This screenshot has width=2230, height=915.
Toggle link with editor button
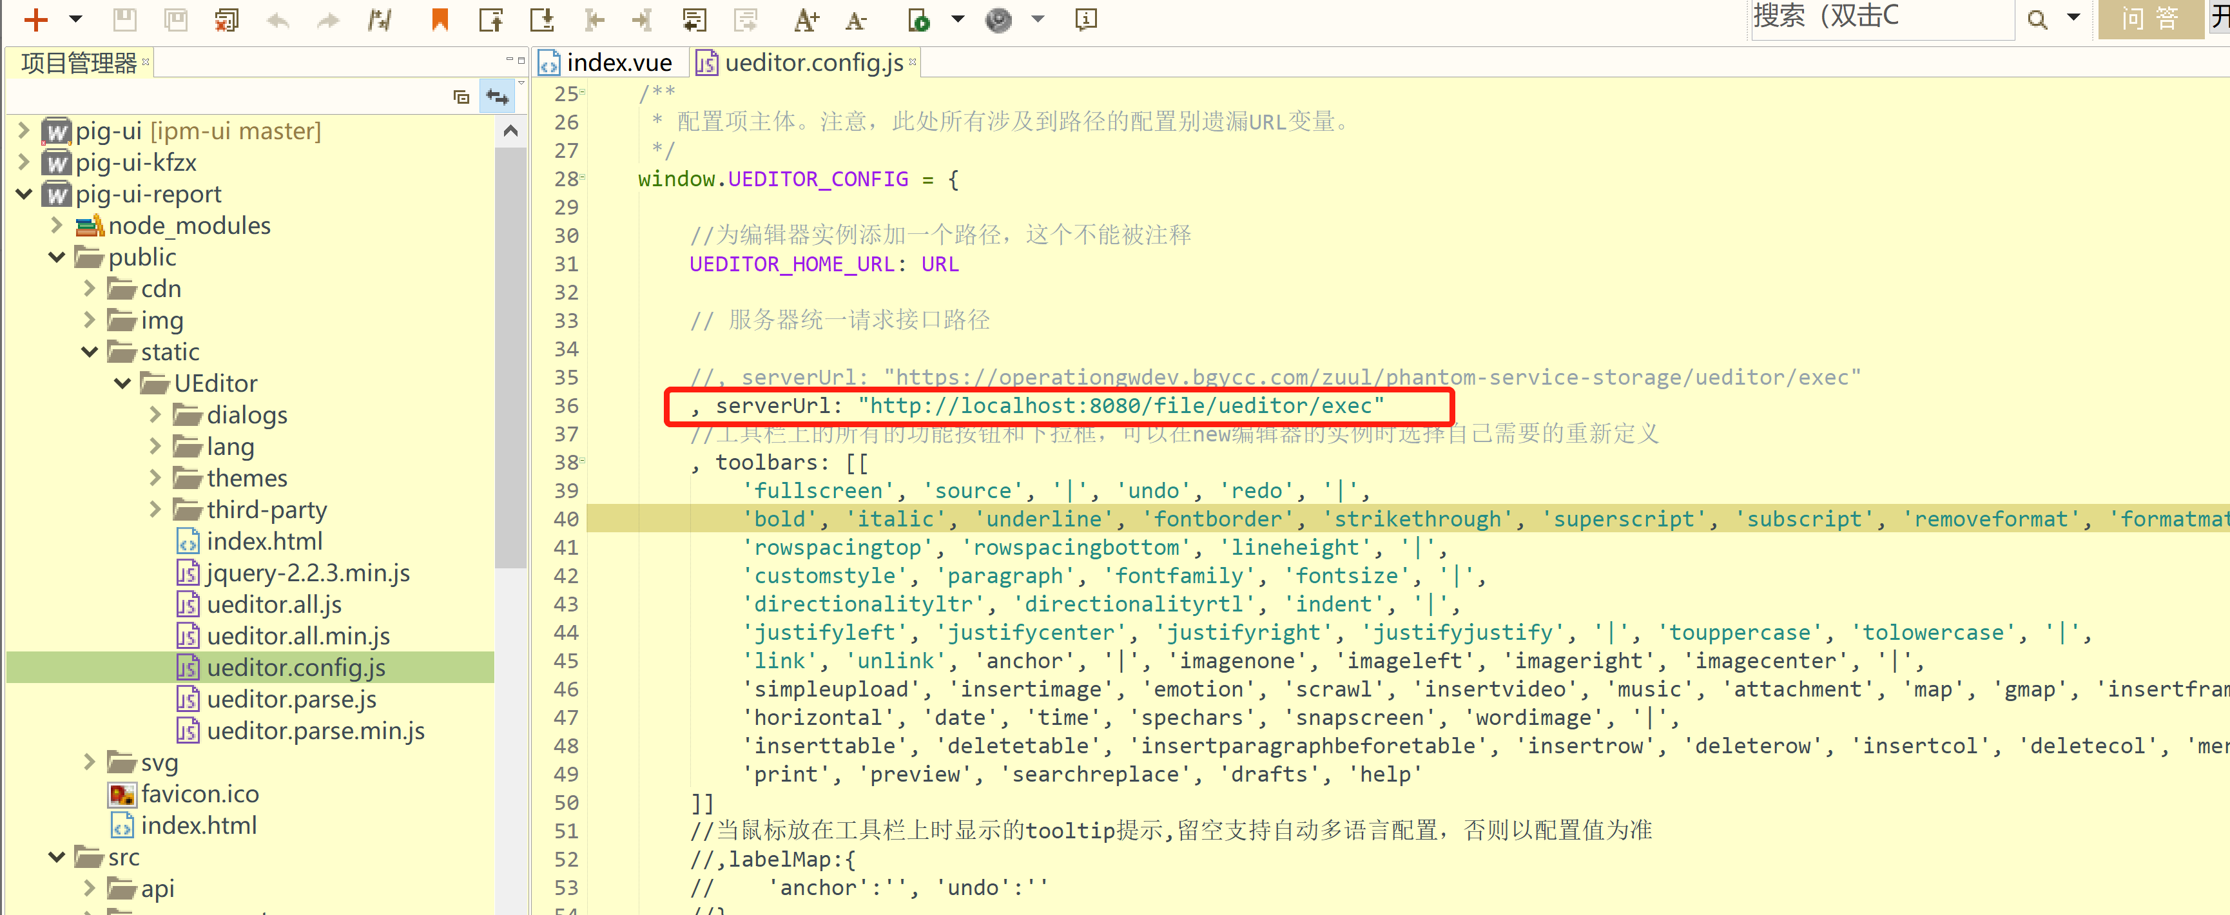pyautogui.click(x=498, y=97)
